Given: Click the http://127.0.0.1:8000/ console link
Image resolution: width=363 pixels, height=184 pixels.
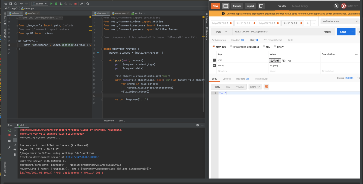Looking at the screenshot, I should (x=82, y=157).
